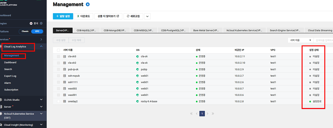
Task: Open the Export Log menu item
Action: (10, 76)
